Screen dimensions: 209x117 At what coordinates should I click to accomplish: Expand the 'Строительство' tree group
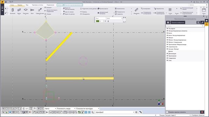[167, 47]
